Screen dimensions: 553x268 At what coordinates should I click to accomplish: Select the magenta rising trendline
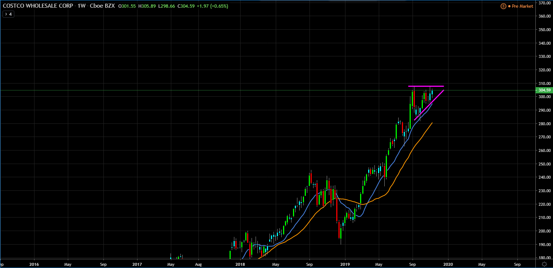(429, 105)
